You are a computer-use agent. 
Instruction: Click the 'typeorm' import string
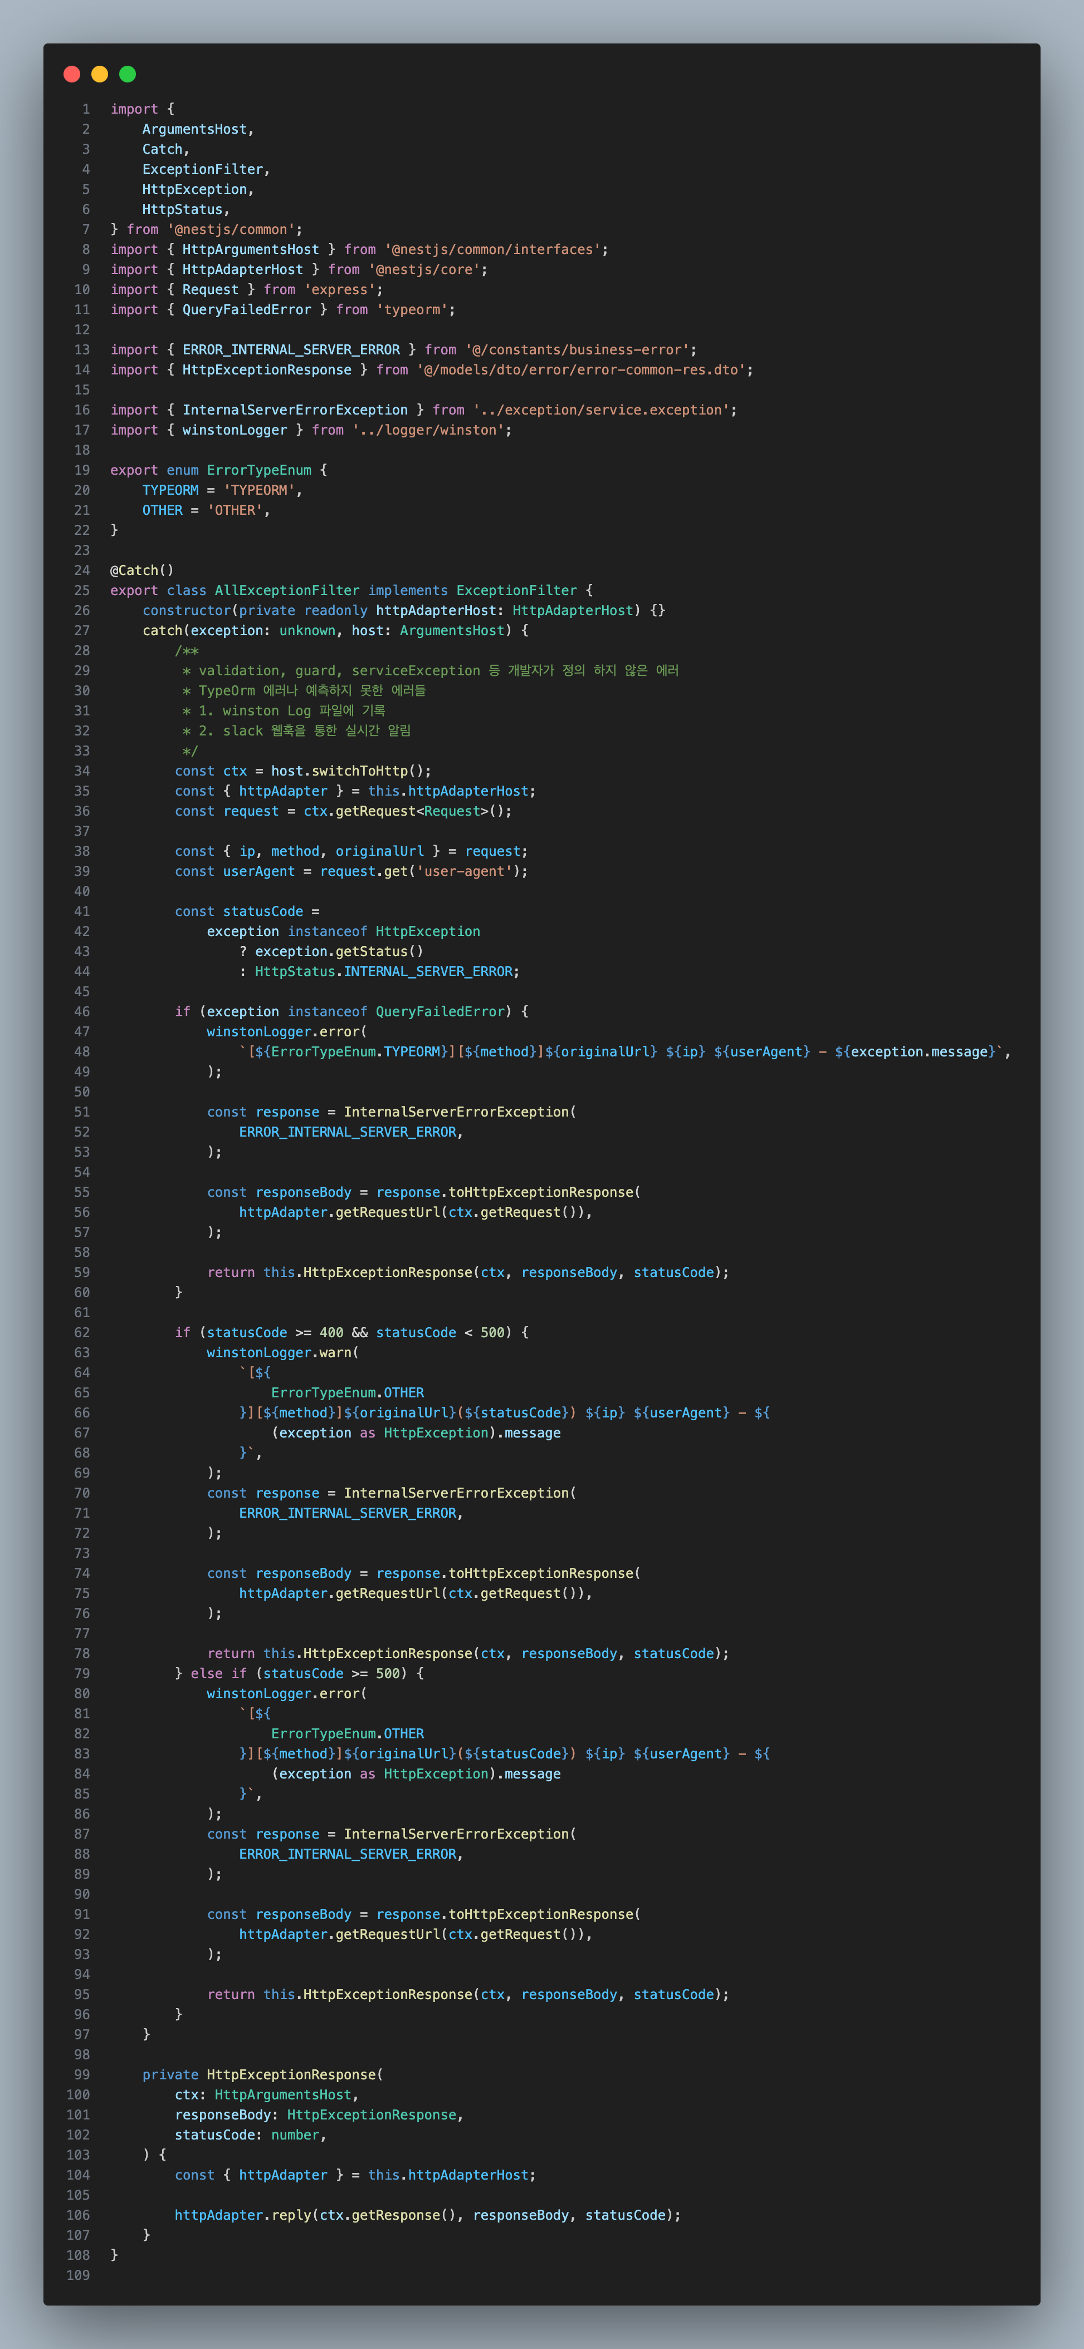411,309
